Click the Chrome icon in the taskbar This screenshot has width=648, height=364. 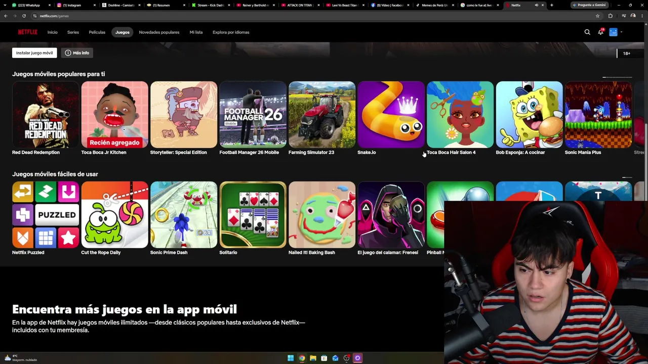(302, 358)
